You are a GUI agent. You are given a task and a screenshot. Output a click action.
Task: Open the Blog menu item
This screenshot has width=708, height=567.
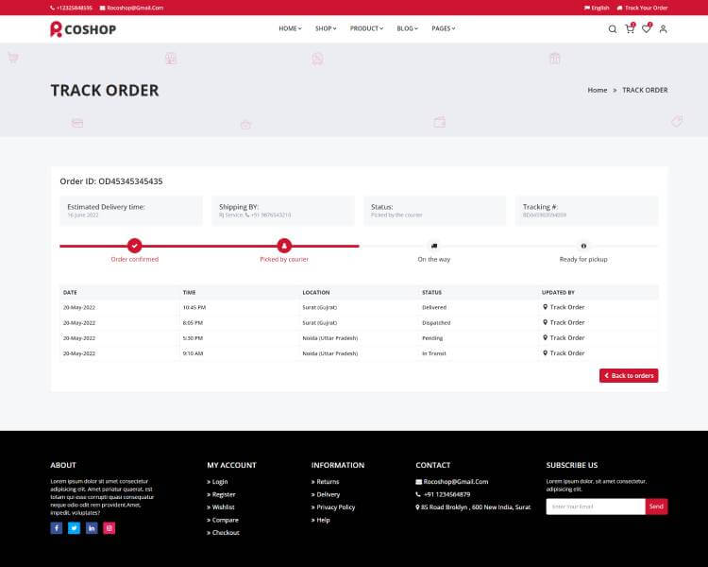tap(407, 28)
